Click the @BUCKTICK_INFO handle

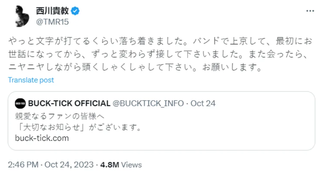coord(148,104)
